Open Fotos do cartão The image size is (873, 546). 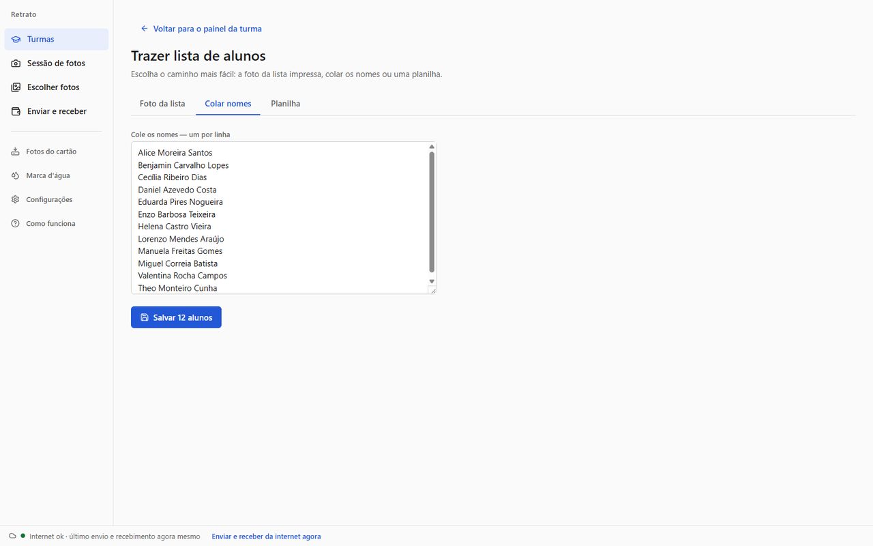coord(57,152)
